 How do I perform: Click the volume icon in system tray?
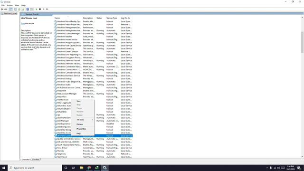pyautogui.click(x=278, y=168)
